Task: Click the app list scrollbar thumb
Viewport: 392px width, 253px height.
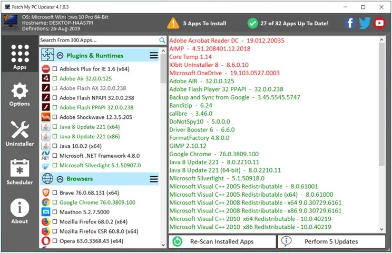Action: (x=163, y=68)
